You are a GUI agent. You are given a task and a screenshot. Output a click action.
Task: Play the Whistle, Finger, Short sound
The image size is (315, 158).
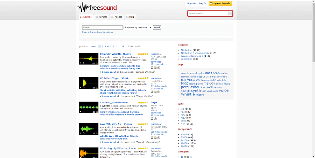[x=80, y=87]
